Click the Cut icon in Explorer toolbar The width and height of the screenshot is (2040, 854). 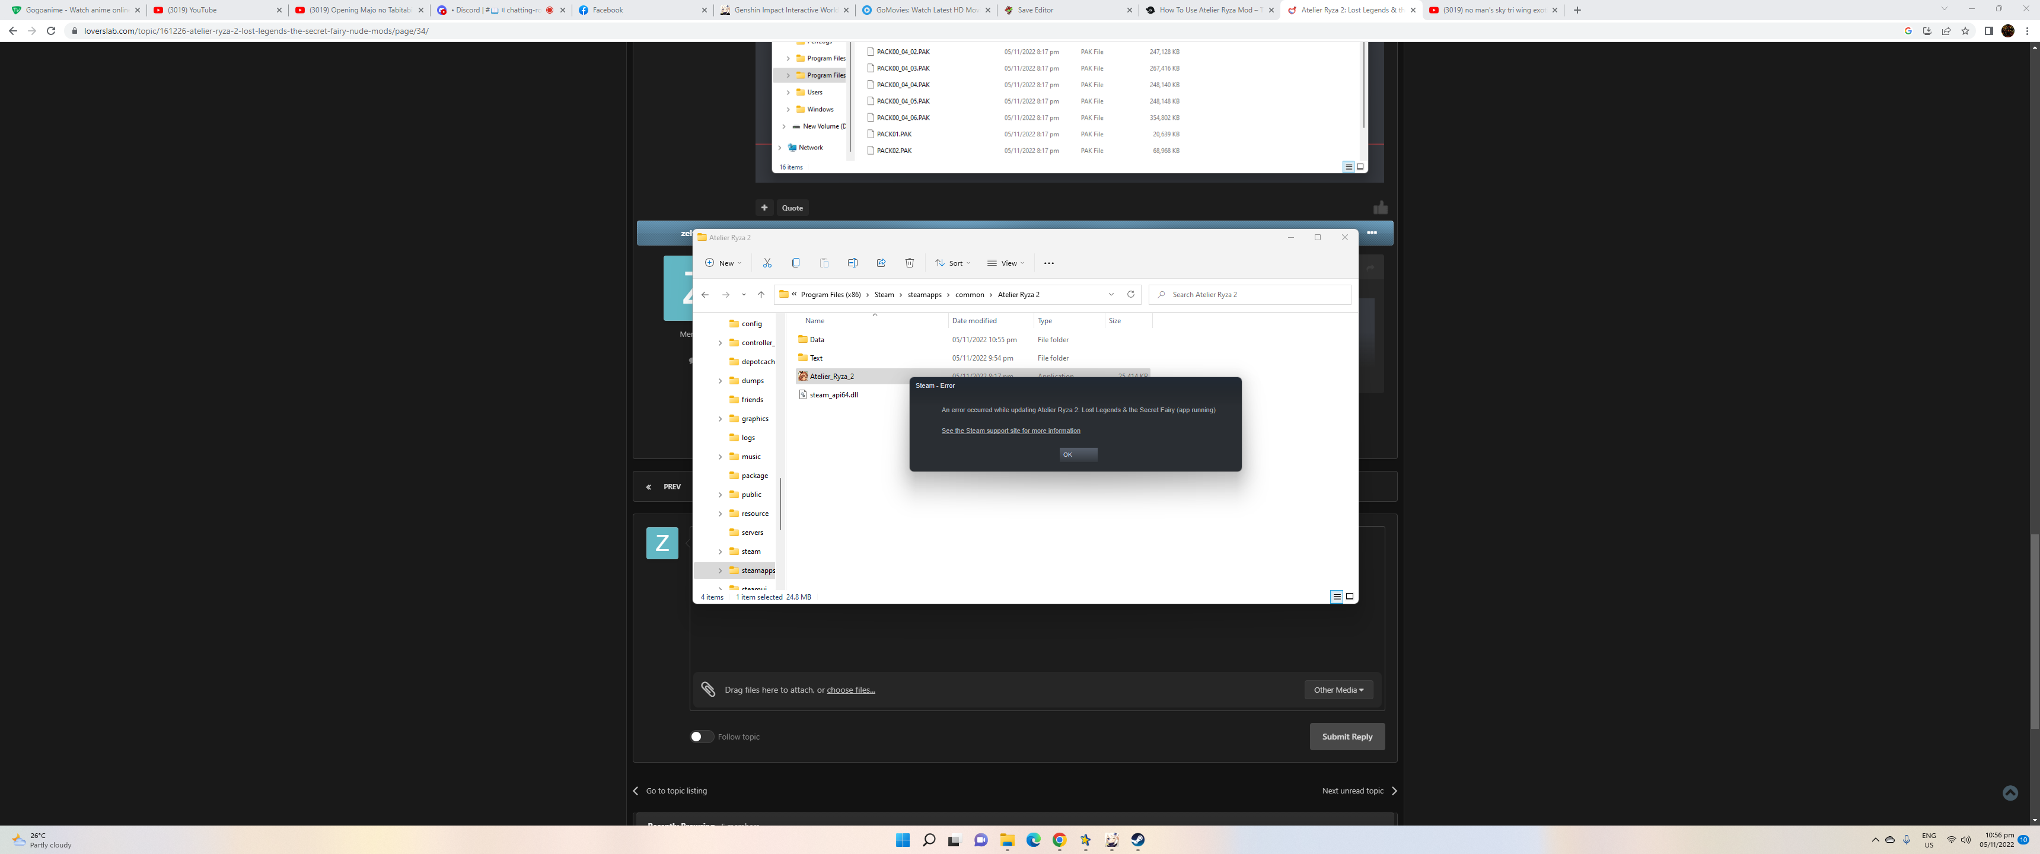tap(767, 263)
